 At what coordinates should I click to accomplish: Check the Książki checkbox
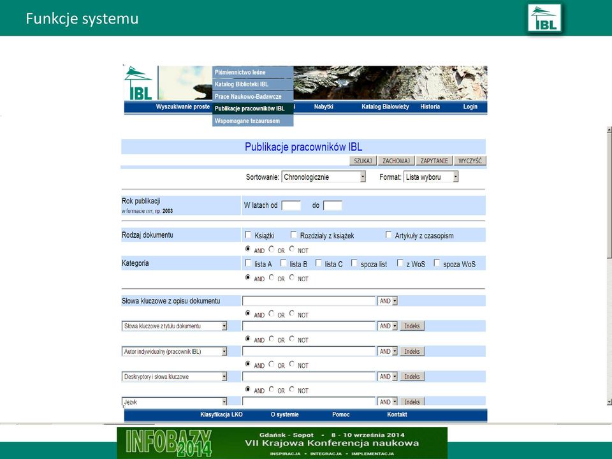(248, 235)
